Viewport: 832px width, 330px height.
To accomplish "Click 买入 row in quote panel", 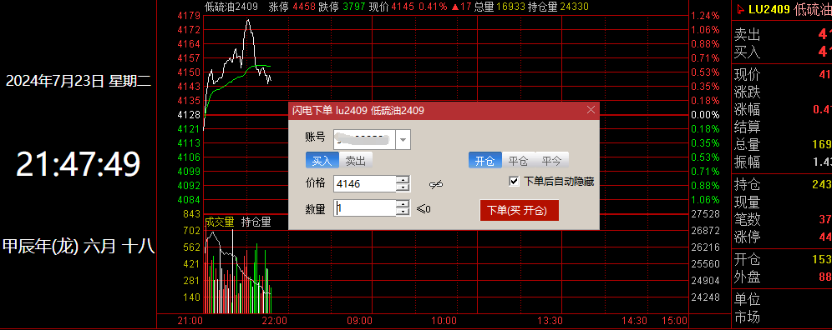I will pyautogui.click(x=782, y=52).
